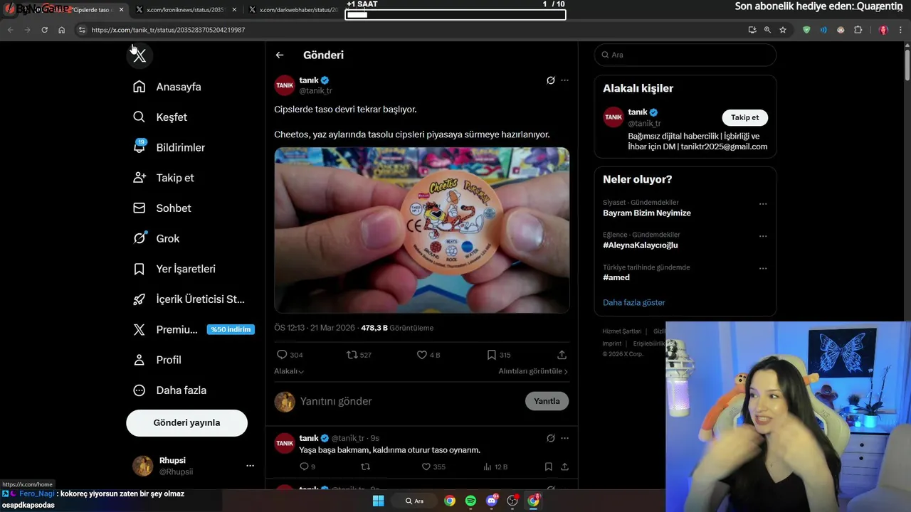Screen dimensions: 911x512
Task: Open the Profil page
Action: (157, 360)
